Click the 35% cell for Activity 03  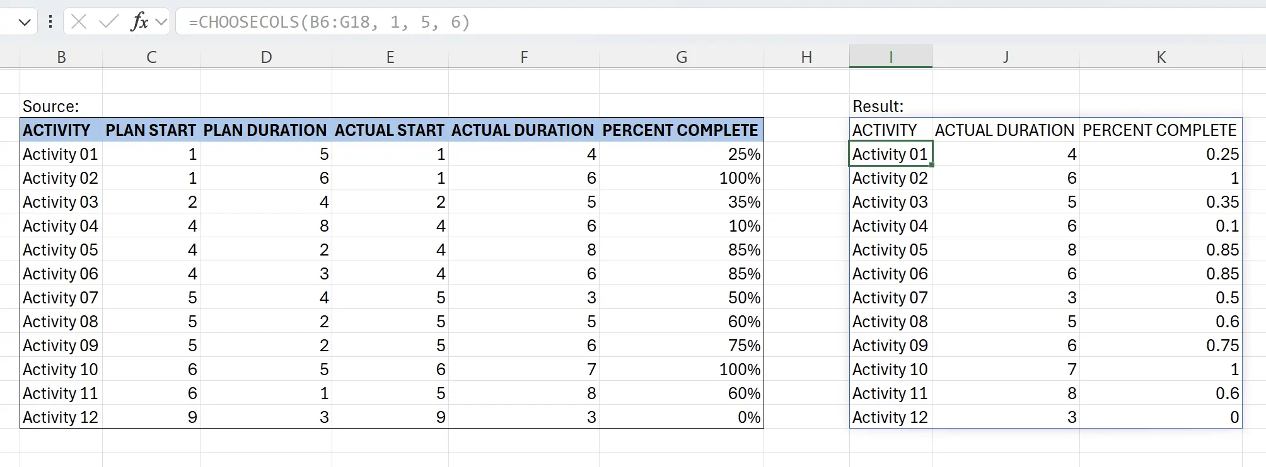(x=682, y=201)
